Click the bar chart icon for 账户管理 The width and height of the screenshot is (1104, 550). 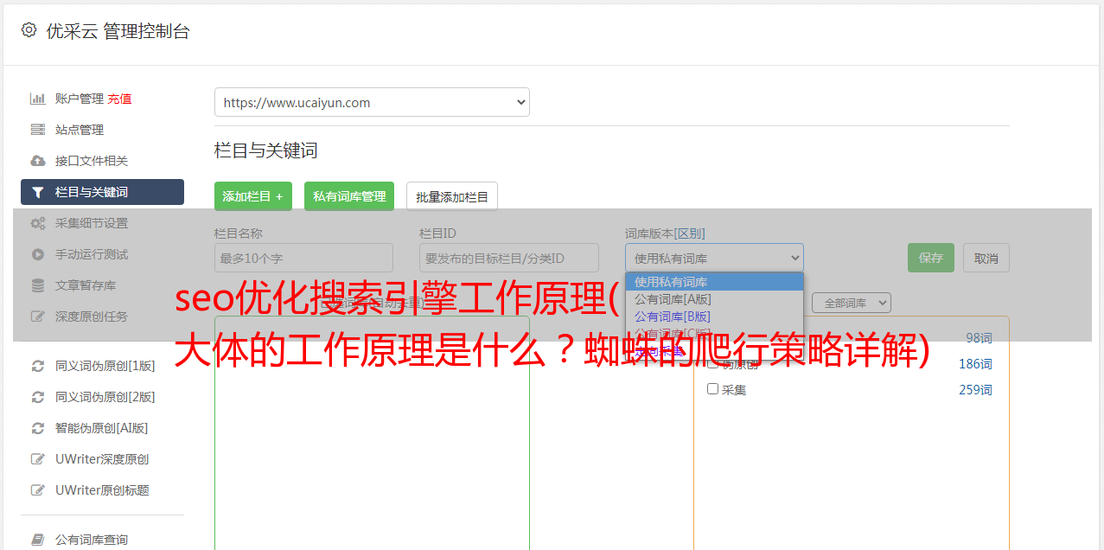coord(38,99)
